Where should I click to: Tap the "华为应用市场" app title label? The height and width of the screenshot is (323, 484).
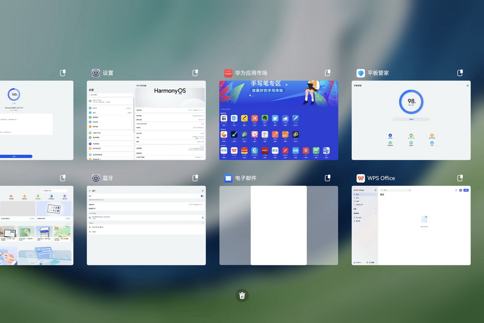pyautogui.click(x=251, y=73)
